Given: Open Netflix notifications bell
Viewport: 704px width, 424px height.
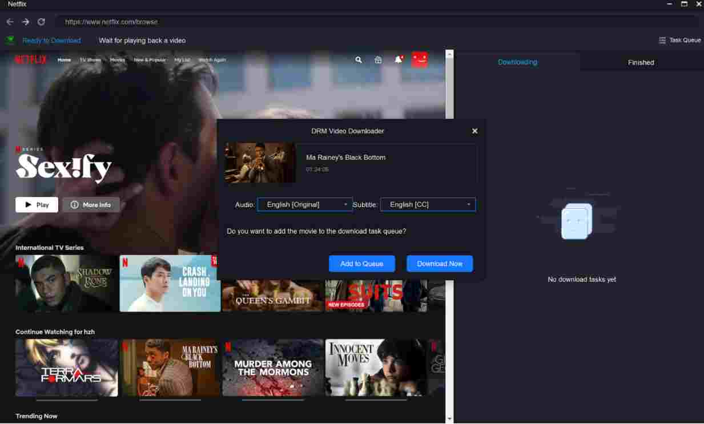Looking at the screenshot, I should [x=399, y=59].
